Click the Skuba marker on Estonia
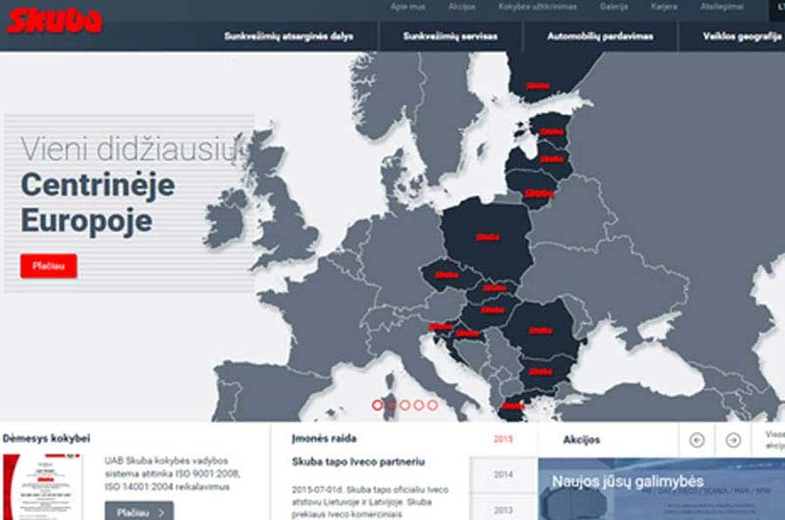This screenshot has width=785, height=520. [551, 132]
